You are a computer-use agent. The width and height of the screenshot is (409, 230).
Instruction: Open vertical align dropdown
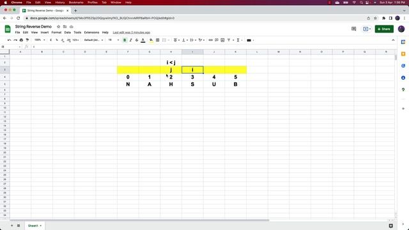click(185, 40)
